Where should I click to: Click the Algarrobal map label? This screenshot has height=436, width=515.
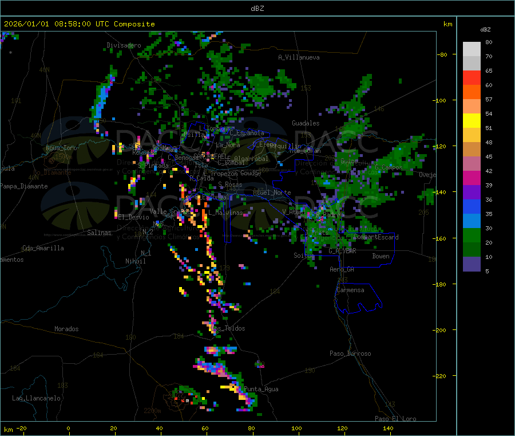click(x=251, y=159)
